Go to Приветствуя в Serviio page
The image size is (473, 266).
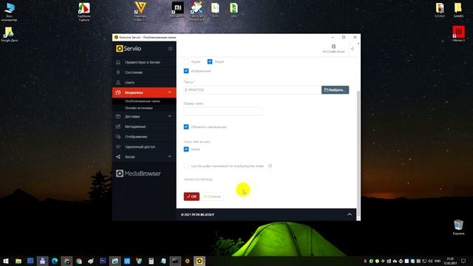tap(144, 62)
